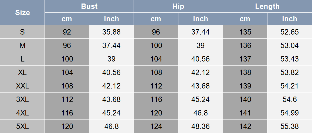This screenshot has width=312, height=133.
Task: Click the hip value 48.36 inch
Action: (200, 127)
